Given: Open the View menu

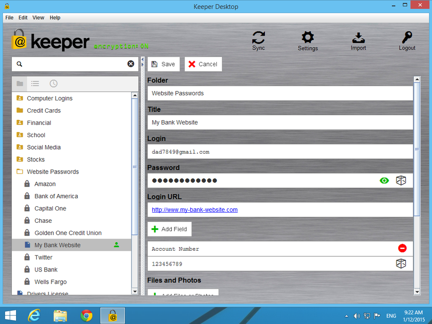Looking at the screenshot, I should [x=38, y=18].
